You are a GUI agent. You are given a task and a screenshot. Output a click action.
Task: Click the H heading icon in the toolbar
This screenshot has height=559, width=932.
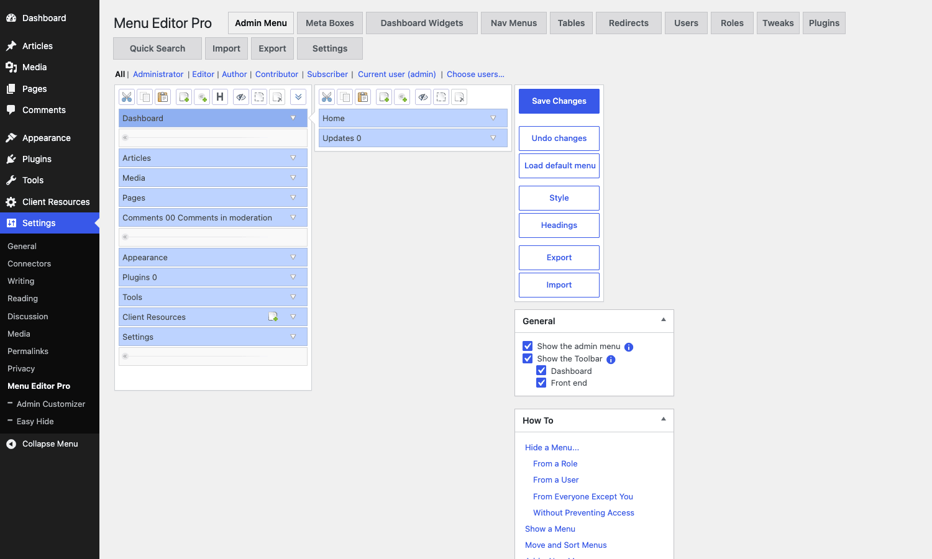[220, 97]
